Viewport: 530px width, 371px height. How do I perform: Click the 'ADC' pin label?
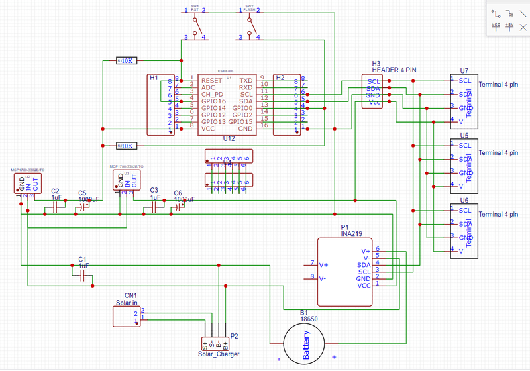208,87
